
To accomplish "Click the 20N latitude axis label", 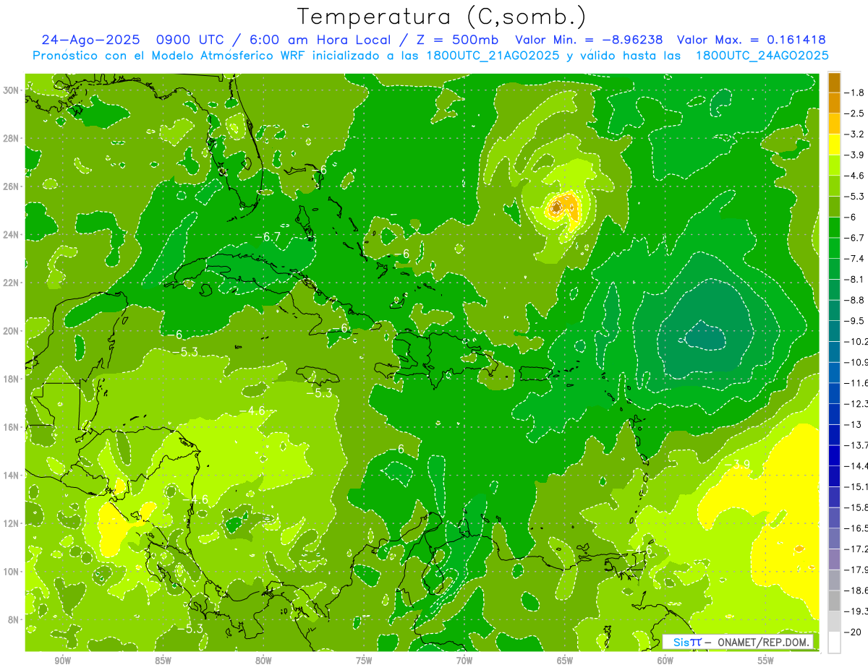I will click(x=12, y=331).
